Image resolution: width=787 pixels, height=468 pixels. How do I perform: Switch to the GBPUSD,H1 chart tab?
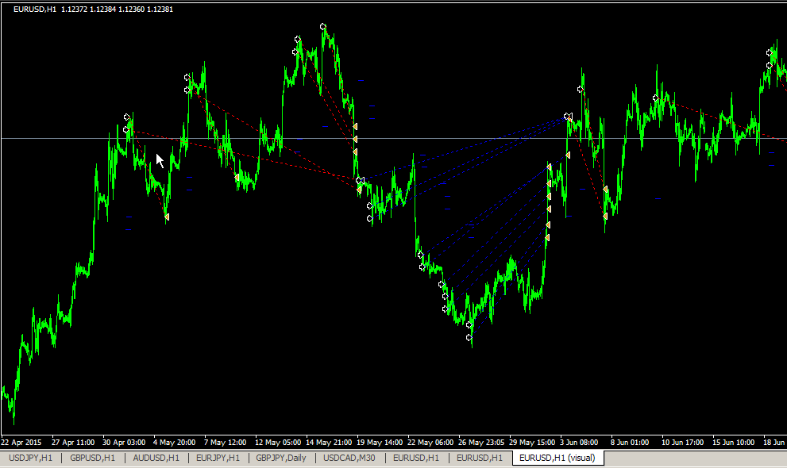92,458
